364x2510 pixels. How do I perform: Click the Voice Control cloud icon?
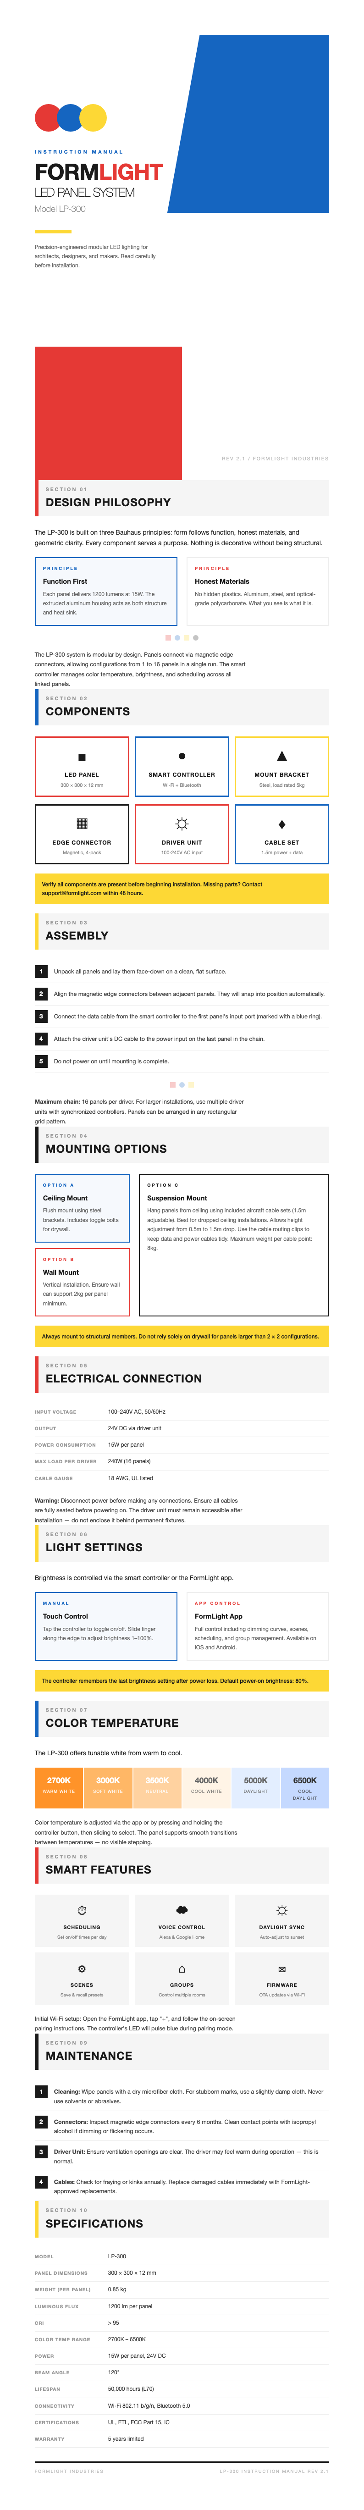[x=182, y=1910]
